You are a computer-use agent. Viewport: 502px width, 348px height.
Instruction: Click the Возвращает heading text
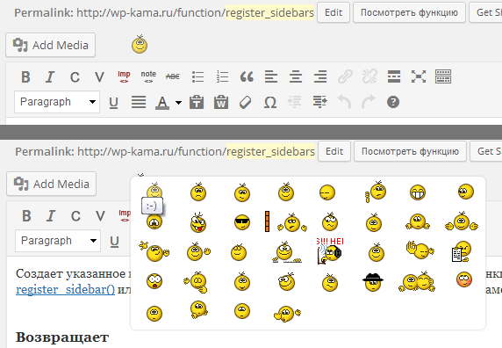[x=62, y=337]
